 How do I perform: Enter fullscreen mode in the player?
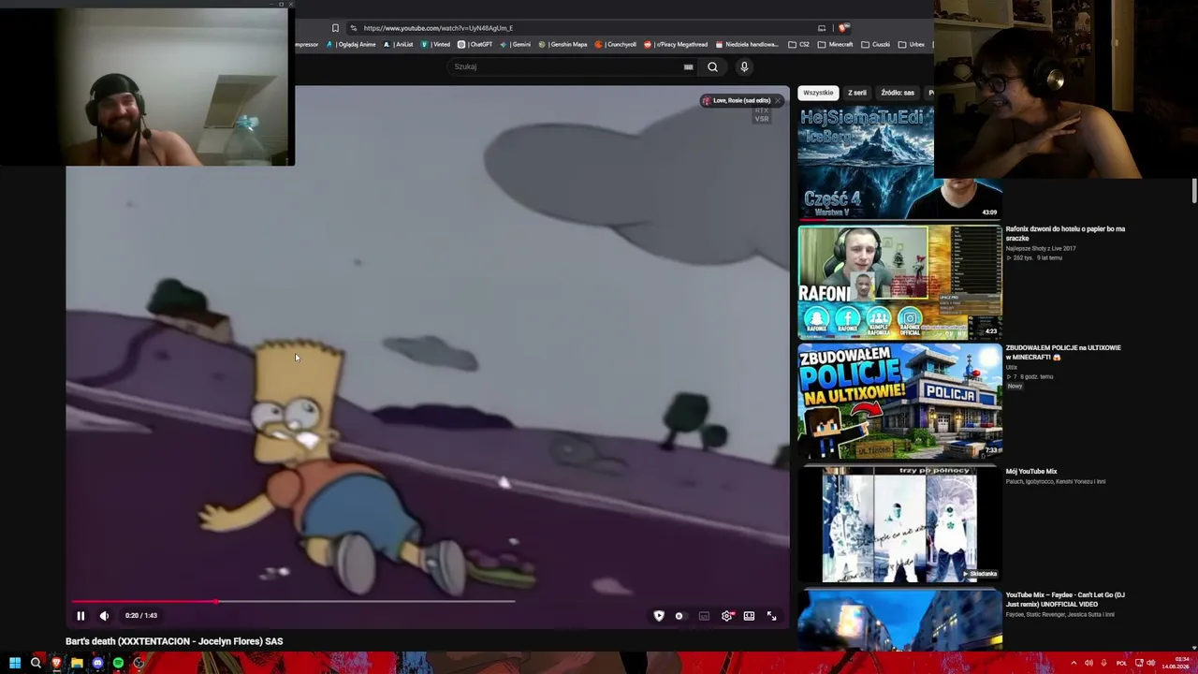(772, 616)
